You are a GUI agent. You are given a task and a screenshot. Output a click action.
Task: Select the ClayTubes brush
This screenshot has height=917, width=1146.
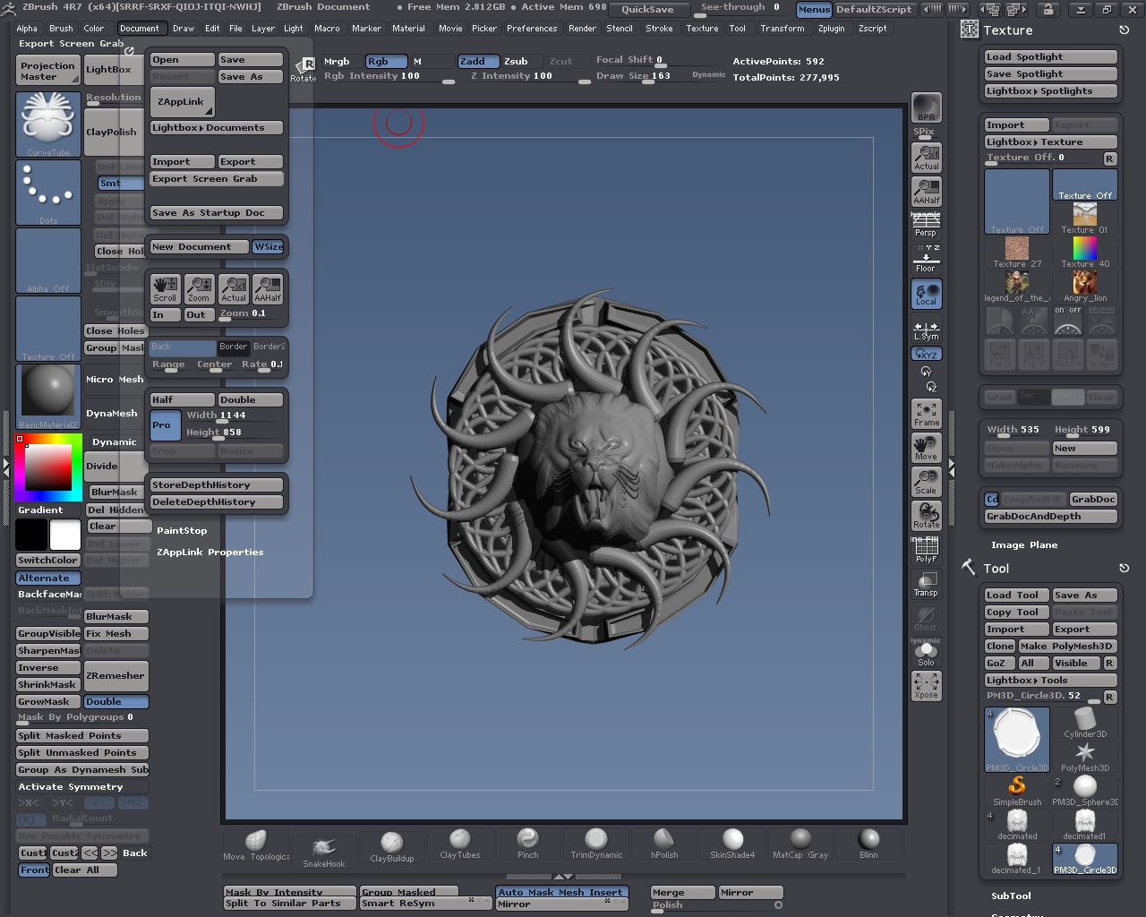460,844
